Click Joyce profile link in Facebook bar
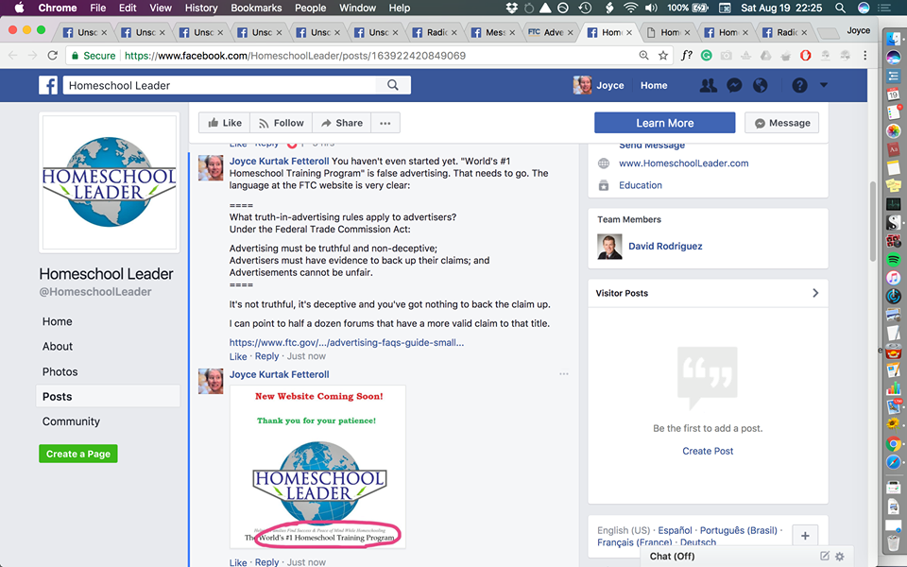 (599, 85)
